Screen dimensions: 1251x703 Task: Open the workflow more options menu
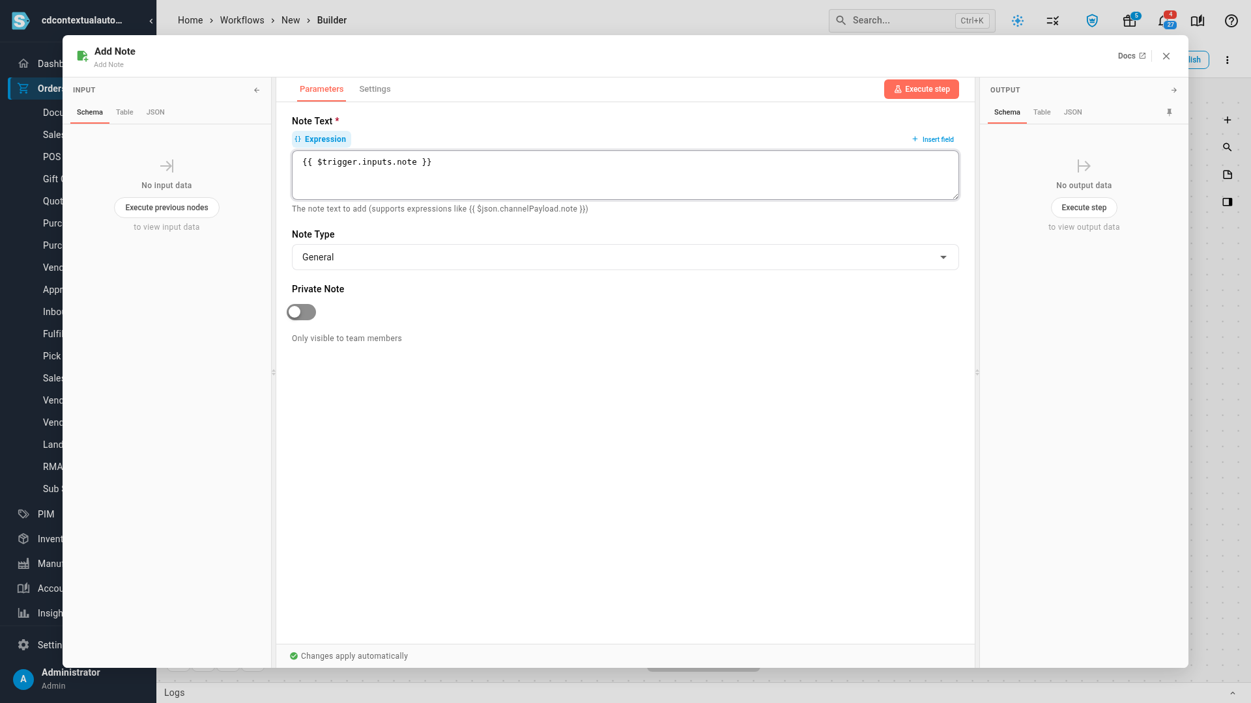tap(1227, 60)
